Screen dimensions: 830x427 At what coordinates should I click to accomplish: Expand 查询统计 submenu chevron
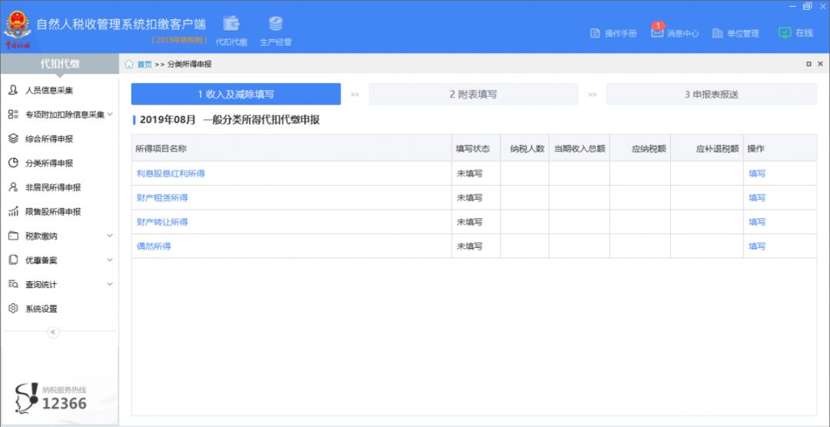coord(110,284)
